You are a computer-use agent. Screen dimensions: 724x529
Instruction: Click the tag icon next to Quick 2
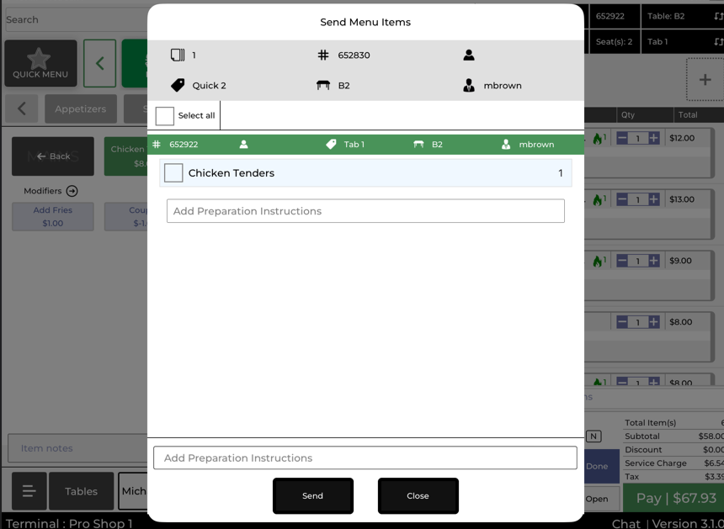(x=178, y=85)
